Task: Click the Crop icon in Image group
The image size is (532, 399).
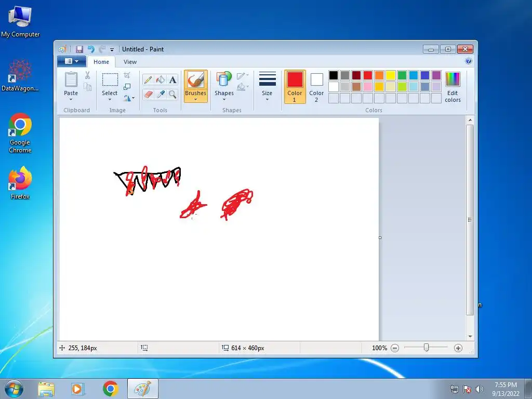Action: [x=127, y=75]
